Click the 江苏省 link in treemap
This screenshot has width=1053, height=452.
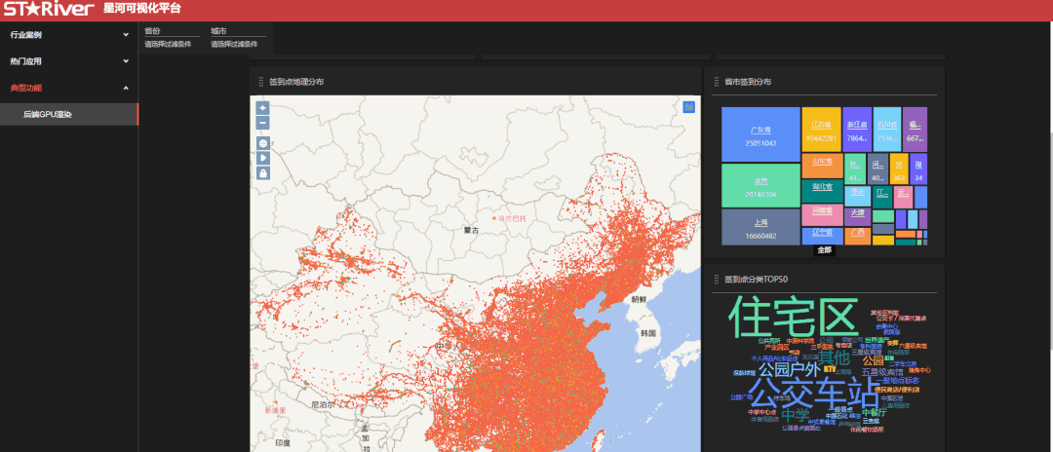tap(821, 125)
